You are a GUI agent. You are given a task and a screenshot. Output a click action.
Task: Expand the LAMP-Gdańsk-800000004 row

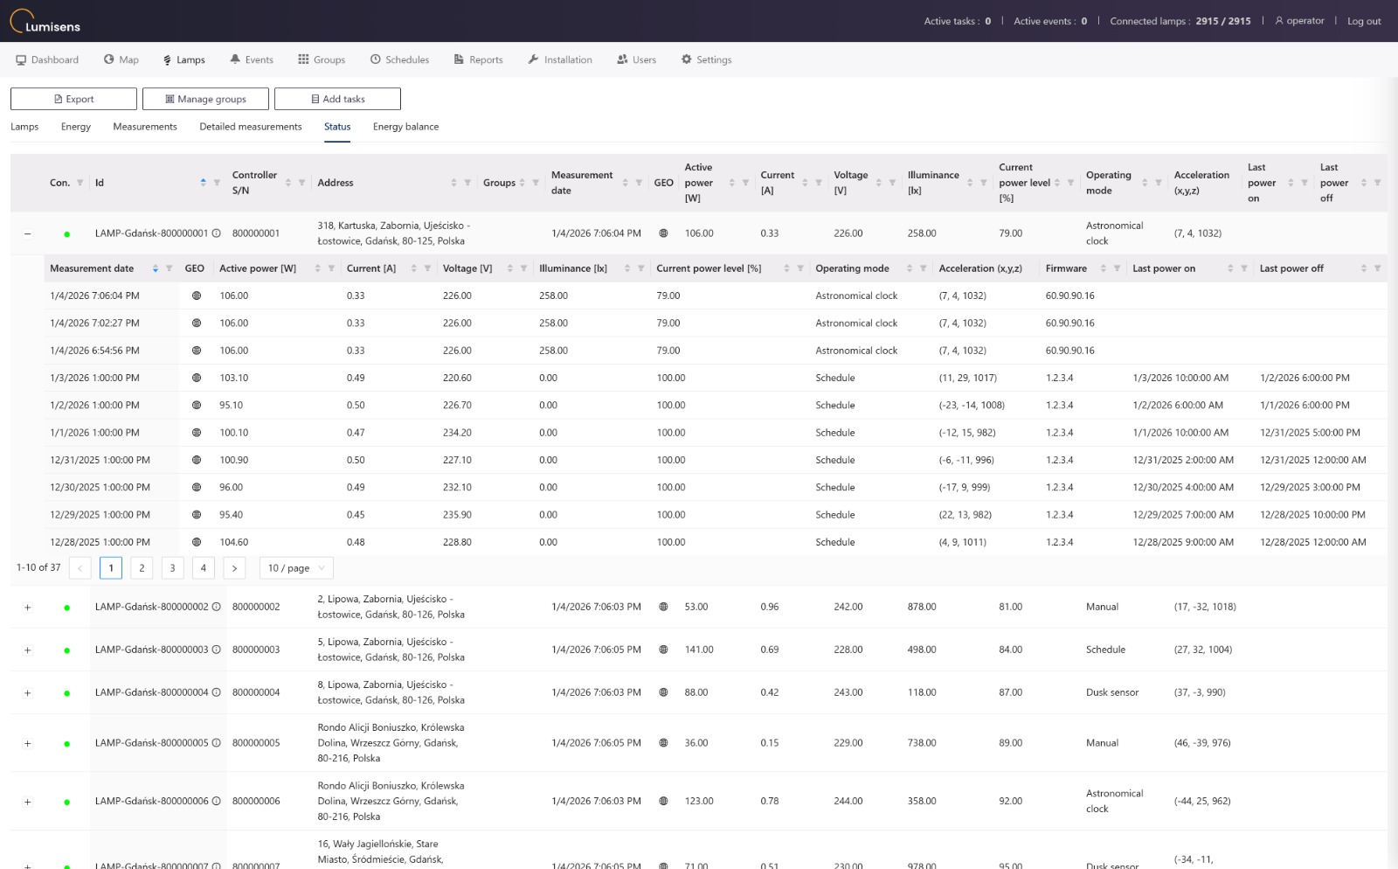[27, 693]
